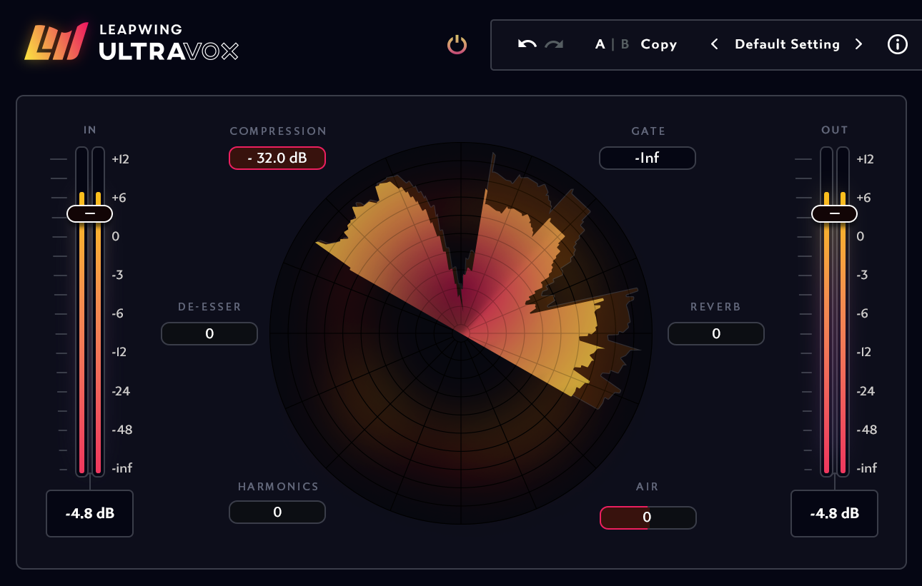Go to next preset with right chevron
Image resolution: width=922 pixels, height=586 pixels.
[x=858, y=44]
